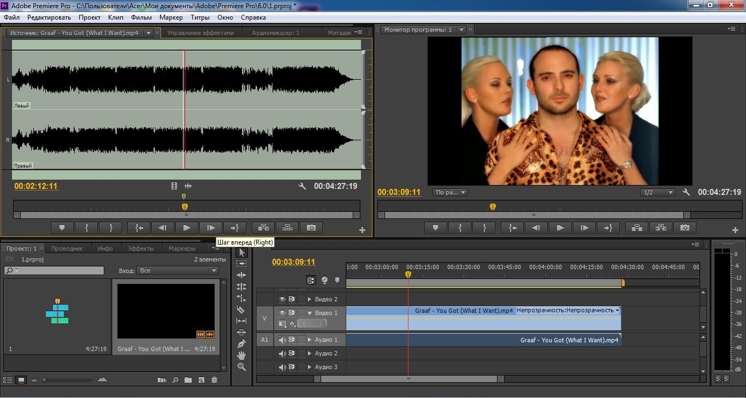The image size is (746, 398).
Task: Click the trash icon in the Project panel
Action: [x=214, y=380]
